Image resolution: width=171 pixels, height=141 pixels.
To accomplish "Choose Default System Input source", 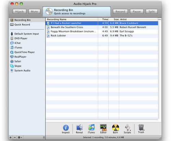I will (x=27, y=34).
